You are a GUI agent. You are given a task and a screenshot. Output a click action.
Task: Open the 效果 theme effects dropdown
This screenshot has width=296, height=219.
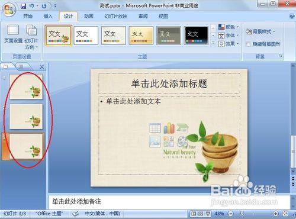click(x=229, y=44)
